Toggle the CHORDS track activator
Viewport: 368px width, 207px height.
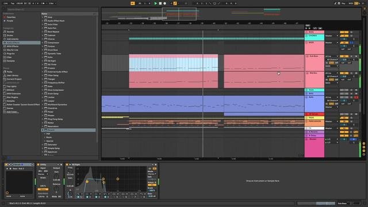pyautogui.click(x=344, y=36)
